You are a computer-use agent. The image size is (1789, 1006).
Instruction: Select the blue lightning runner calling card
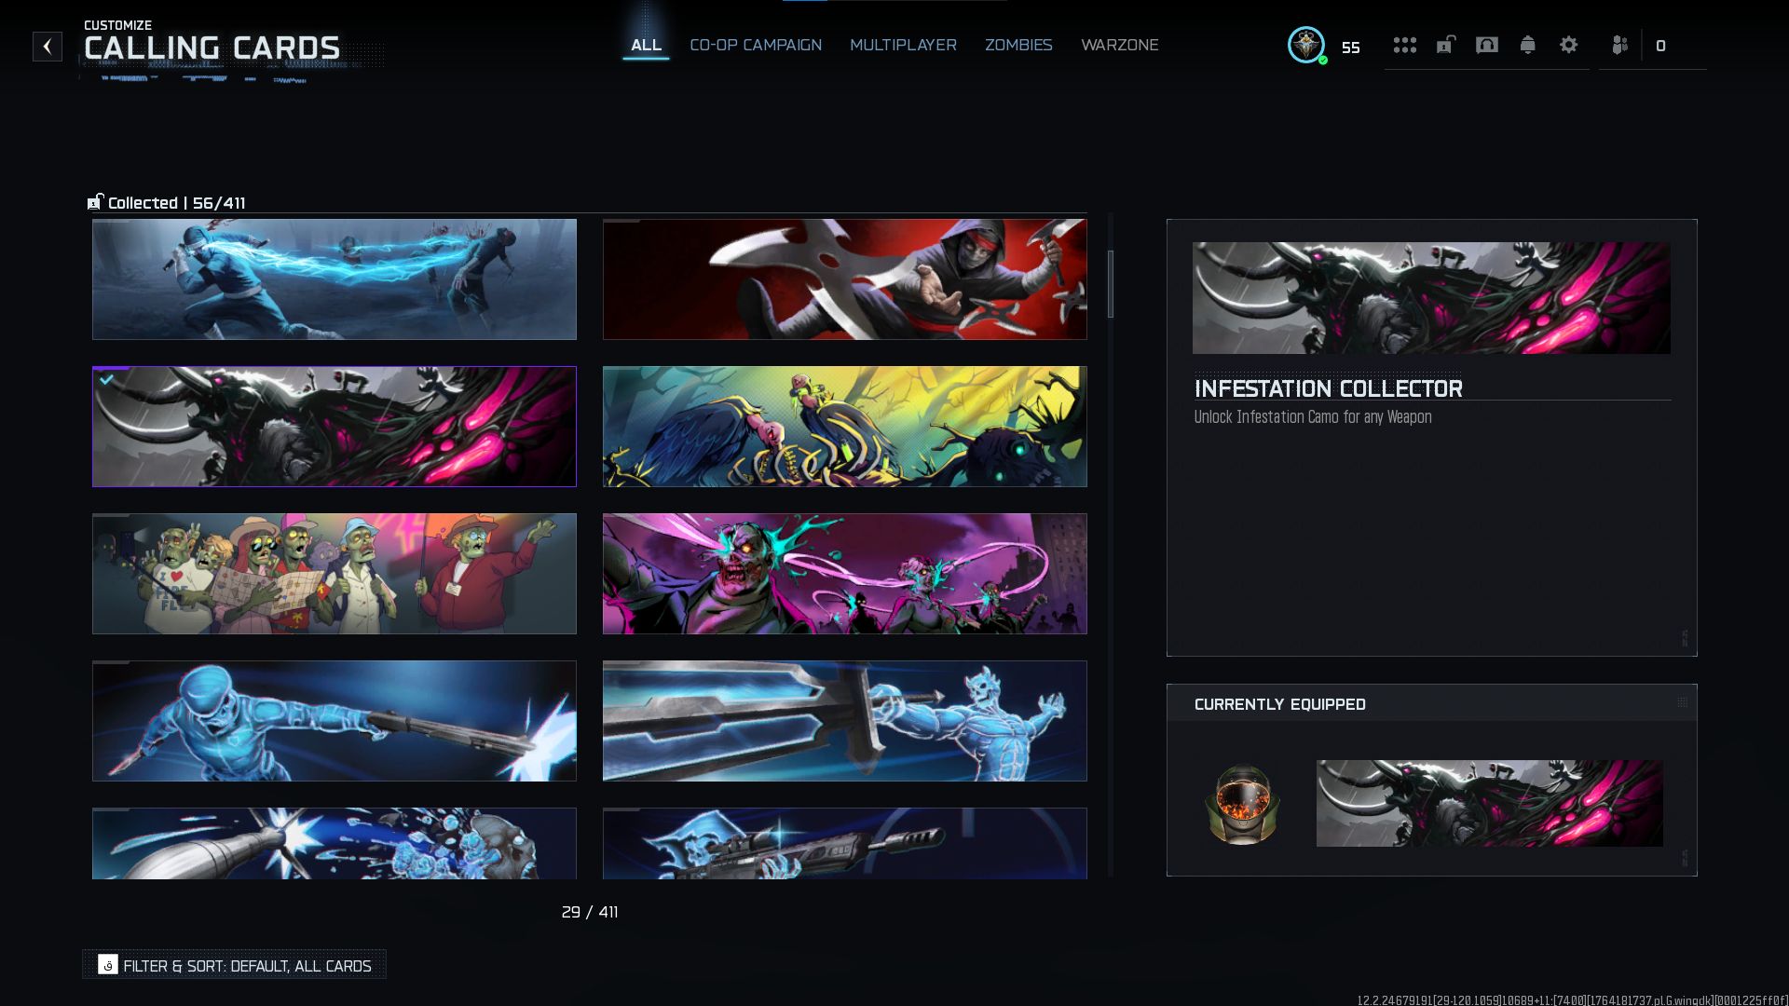click(334, 279)
